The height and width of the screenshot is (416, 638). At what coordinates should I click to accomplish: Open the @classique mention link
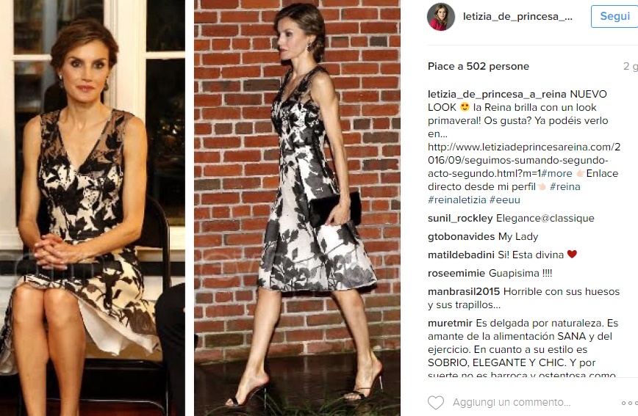click(x=567, y=218)
